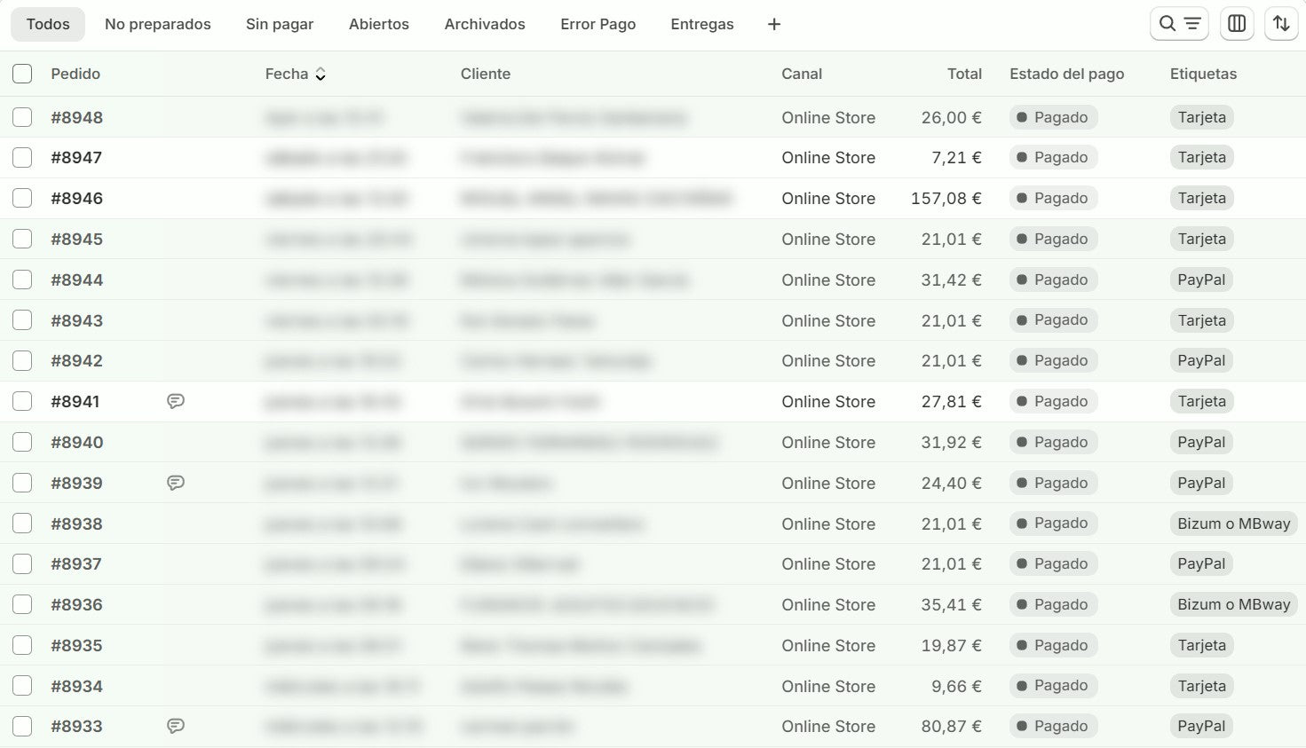Select the checkbox for order #8948
This screenshot has width=1306, height=748.
[22, 117]
